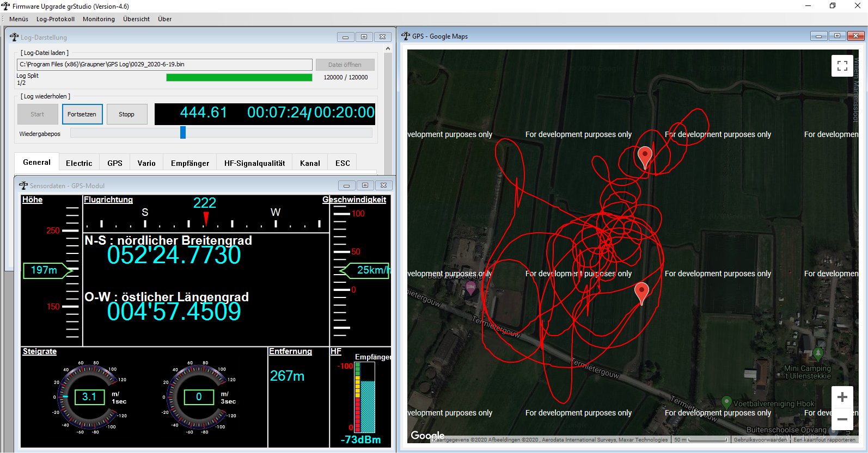
Task: Click the Mini Camping 't Uilenstekkie marker
Action: click(x=818, y=355)
